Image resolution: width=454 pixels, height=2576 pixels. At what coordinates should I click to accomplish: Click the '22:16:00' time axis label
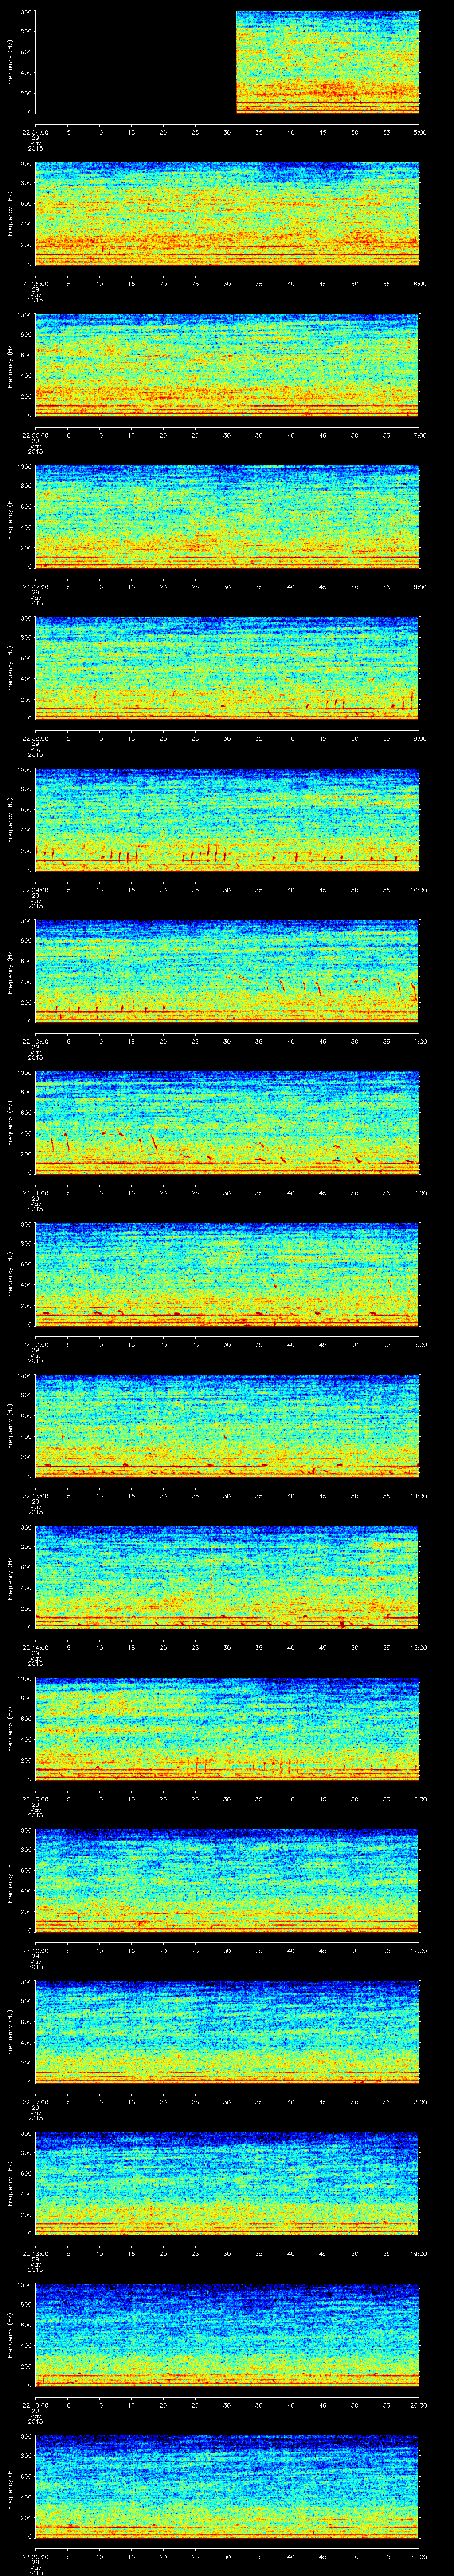point(35,1950)
